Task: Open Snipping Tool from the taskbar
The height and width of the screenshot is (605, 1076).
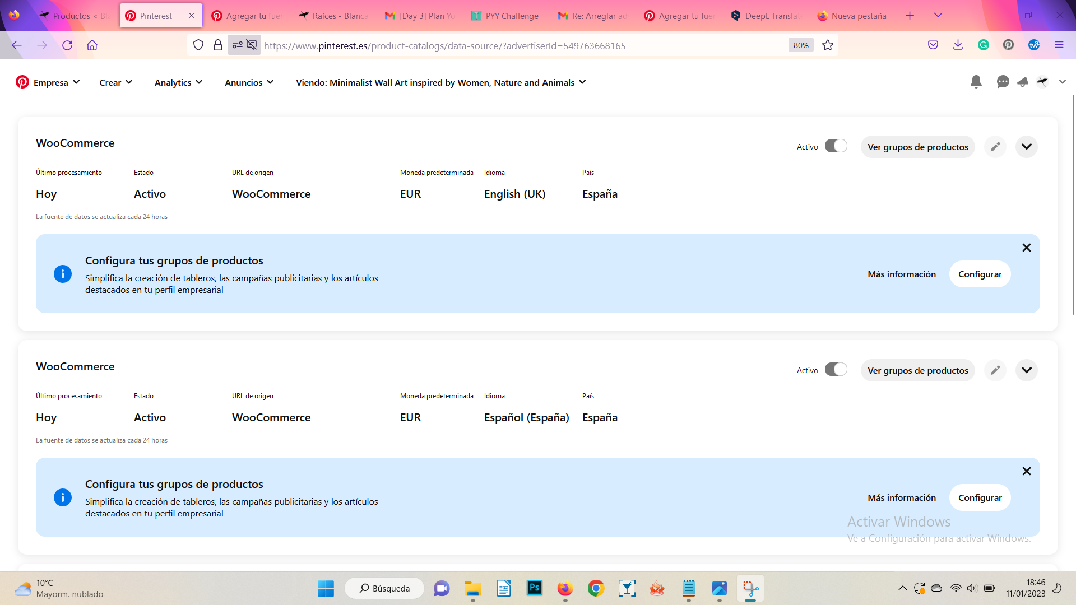Action: tap(750, 588)
